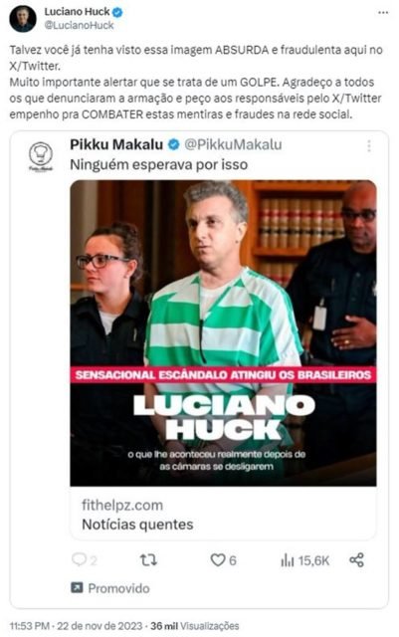Open the fithelpz.com link card
Image resolution: width=399 pixels, height=637 pixels.
pyautogui.click(x=223, y=514)
